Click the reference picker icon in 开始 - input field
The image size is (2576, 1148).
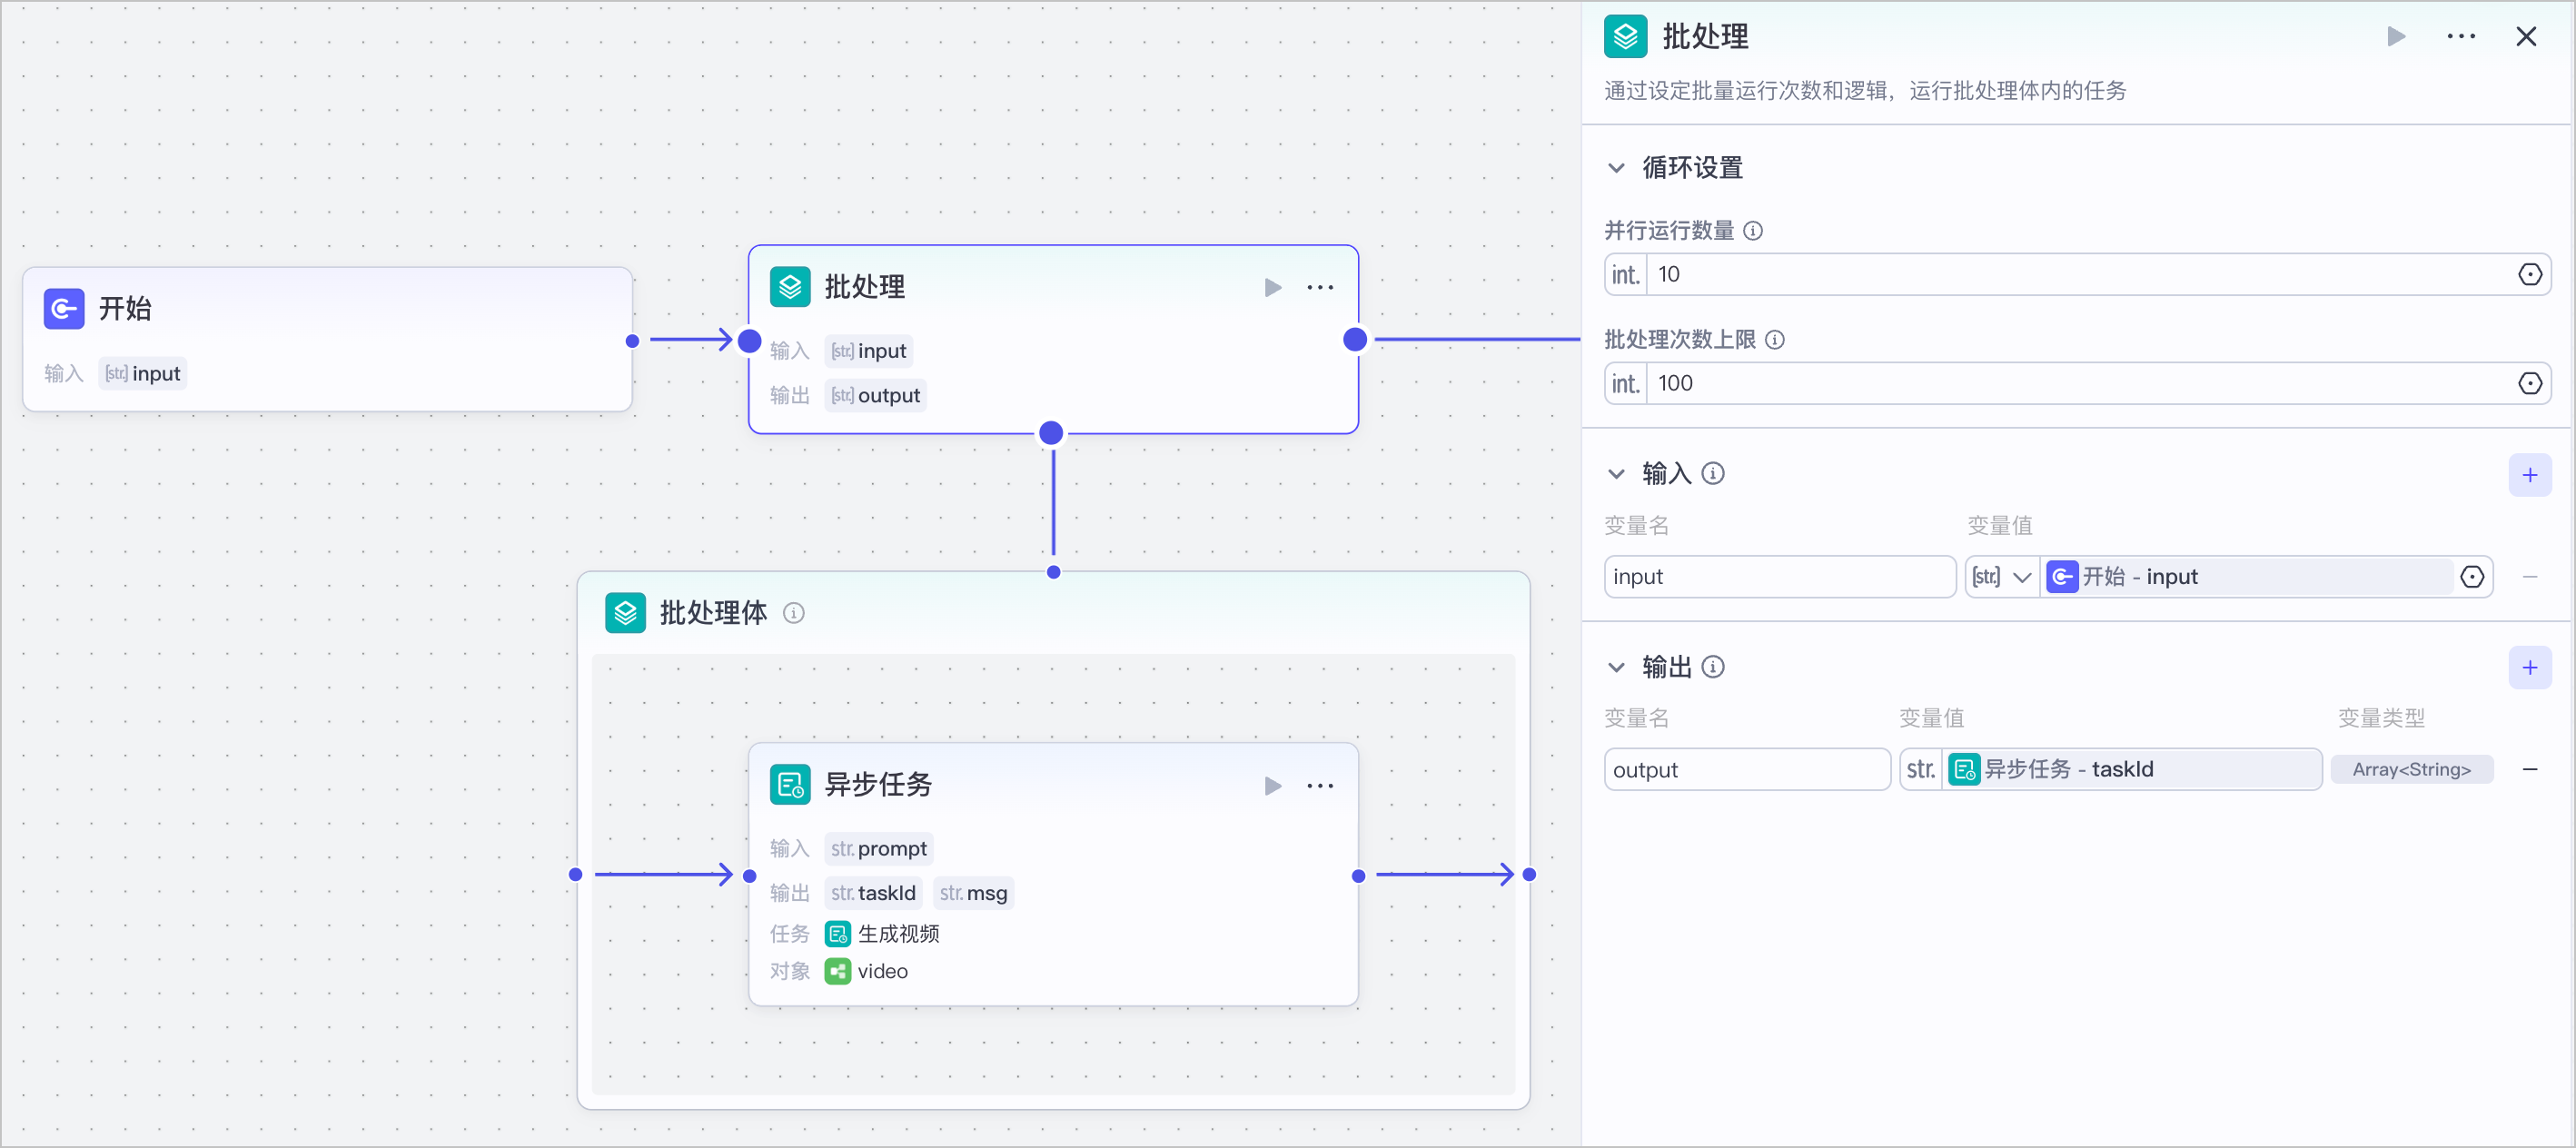(x=2471, y=577)
